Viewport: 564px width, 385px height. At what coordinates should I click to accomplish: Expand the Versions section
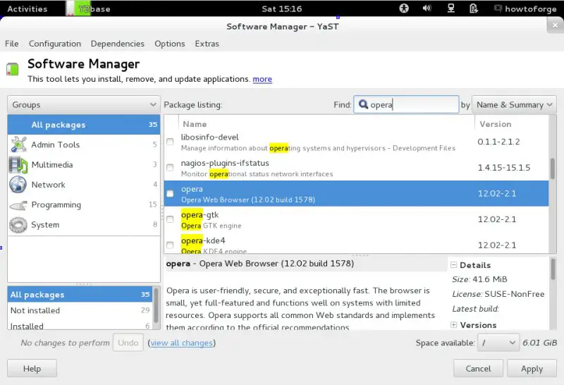(453, 325)
